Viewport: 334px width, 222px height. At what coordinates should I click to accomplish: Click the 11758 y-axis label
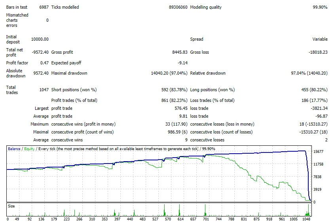coord(318,164)
